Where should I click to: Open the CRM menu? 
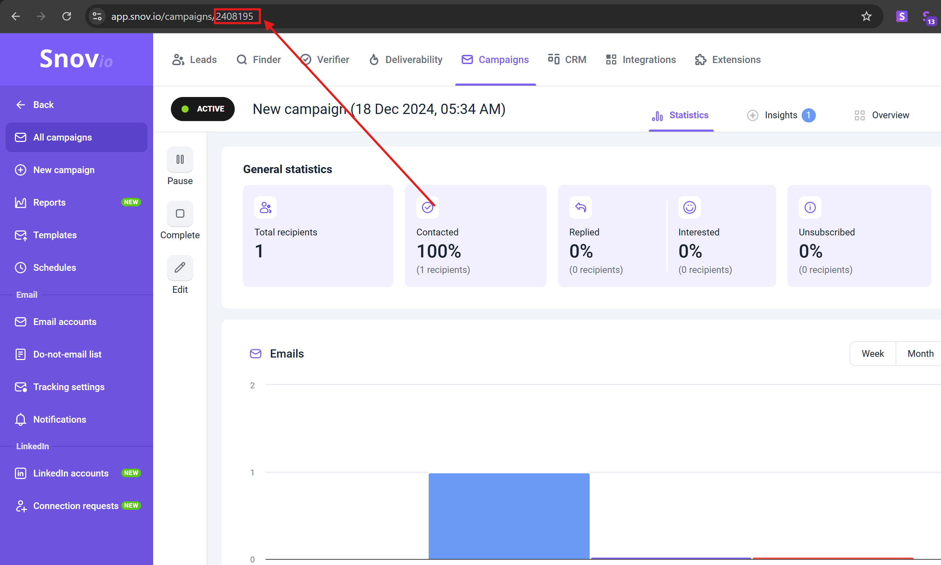[567, 60]
